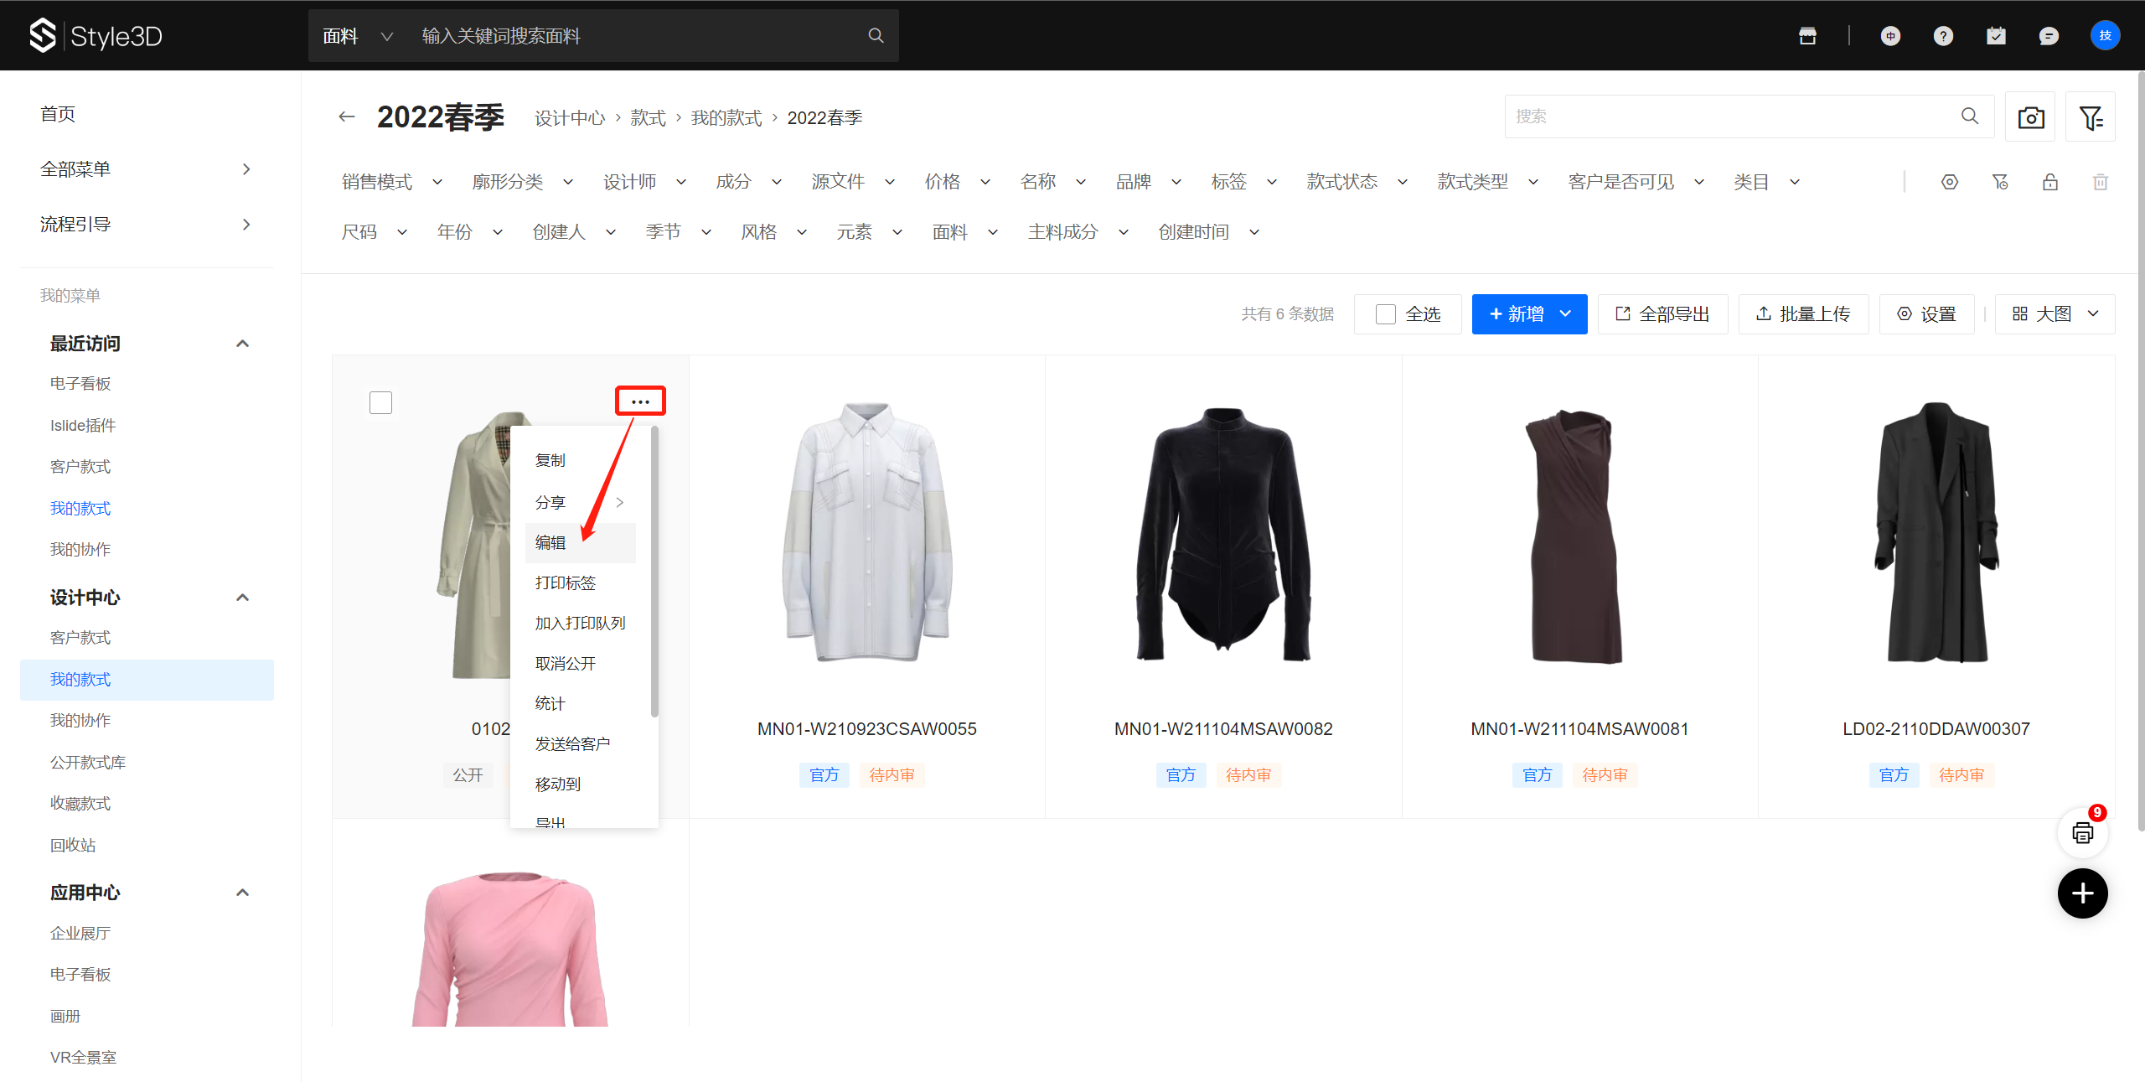
Task: Click the 批量上传 button
Action: pos(1803,314)
